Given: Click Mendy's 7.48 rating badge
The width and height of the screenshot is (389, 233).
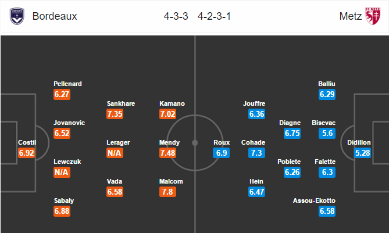Looking at the screenshot, I should pyautogui.click(x=167, y=153).
